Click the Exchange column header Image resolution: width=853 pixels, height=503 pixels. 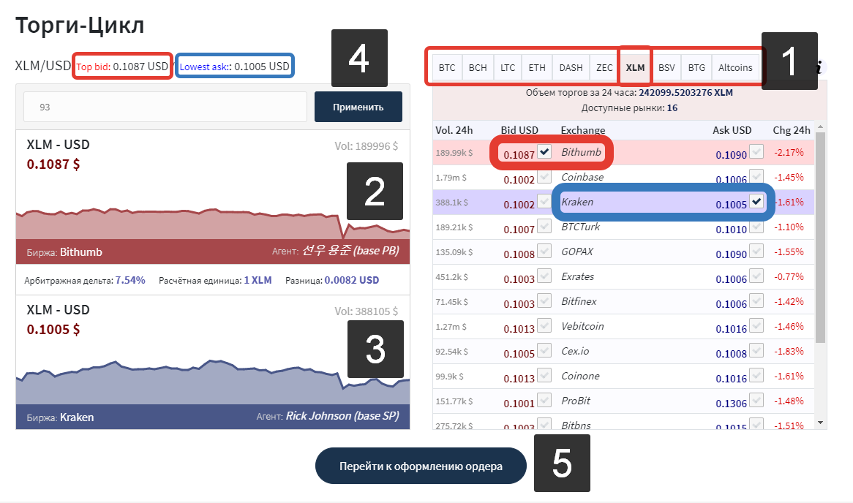click(x=582, y=130)
